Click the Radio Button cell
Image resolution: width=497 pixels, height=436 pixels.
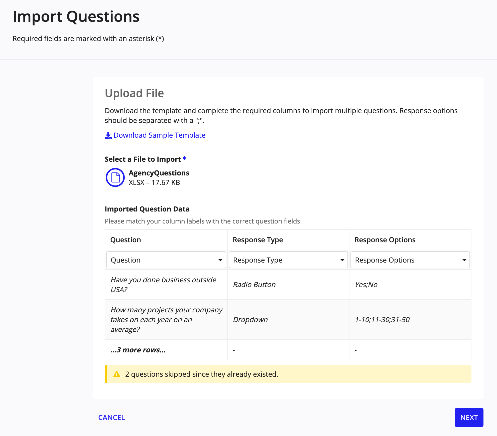coord(288,285)
